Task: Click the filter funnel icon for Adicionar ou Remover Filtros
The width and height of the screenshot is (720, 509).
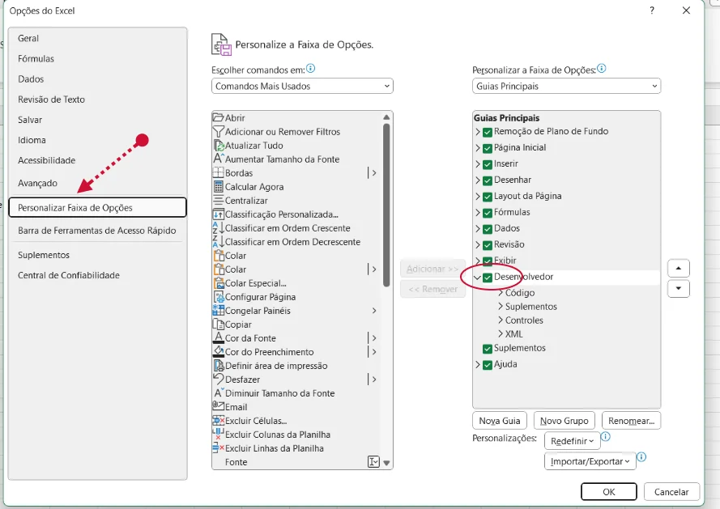Action: [x=218, y=132]
